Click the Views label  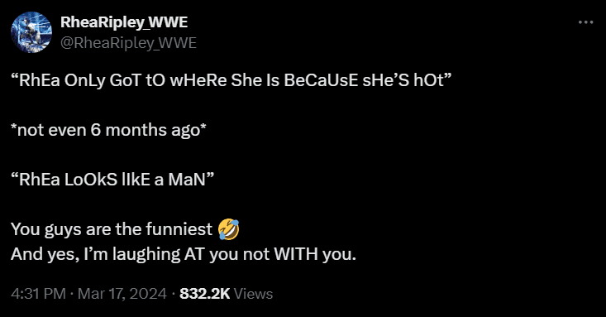tap(254, 293)
